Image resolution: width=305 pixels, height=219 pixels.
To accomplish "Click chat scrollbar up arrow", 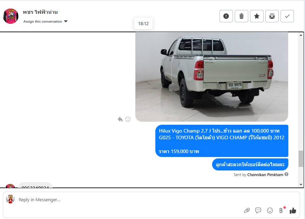I will (x=301, y=35).
